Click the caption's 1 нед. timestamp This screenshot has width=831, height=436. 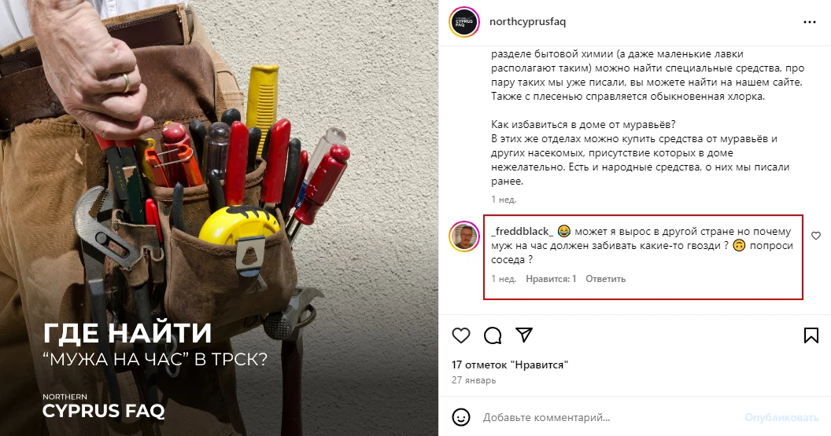[504, 200]
